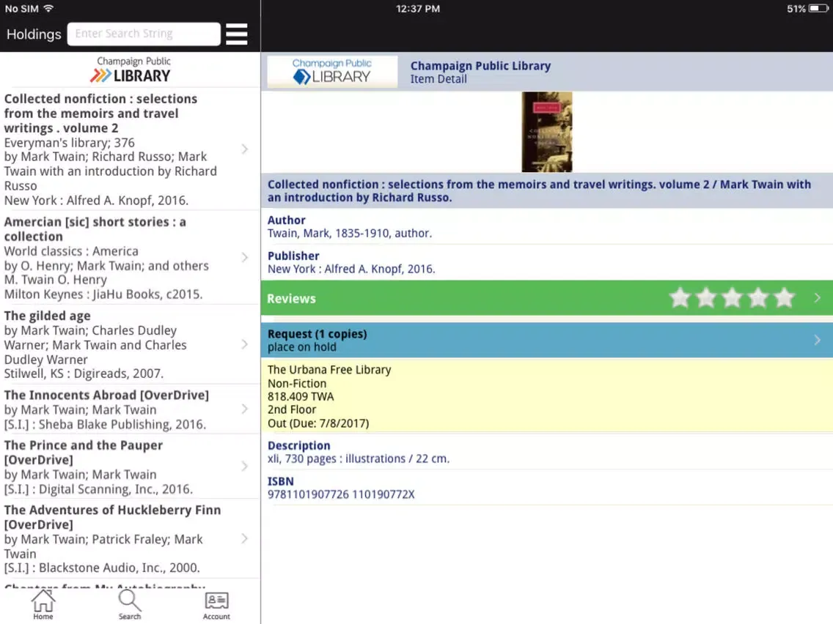Expand Collected nonfiction result chevron
Image resolution: width=833 pixels, height=624 pixels.
pyautogui.click(x=244, y=149)
